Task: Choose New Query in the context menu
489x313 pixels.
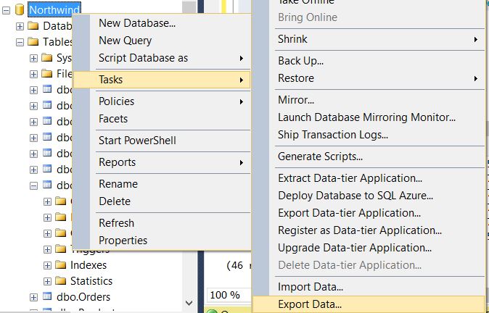Action: click(x=163, y=41)
